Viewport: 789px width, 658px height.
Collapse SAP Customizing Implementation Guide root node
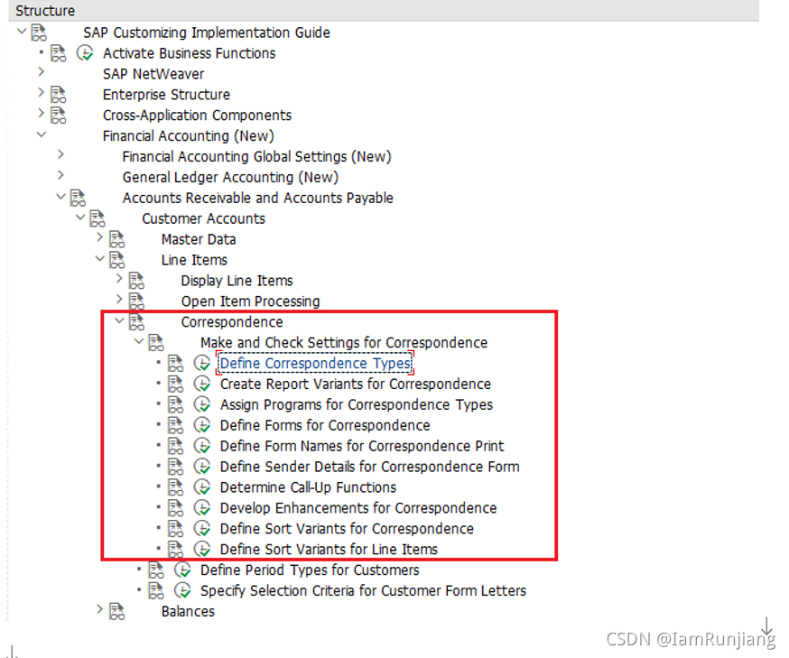(22, 32)
